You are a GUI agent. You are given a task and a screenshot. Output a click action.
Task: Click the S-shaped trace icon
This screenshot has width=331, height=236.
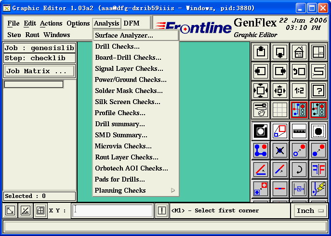click(x=318, y=71)
